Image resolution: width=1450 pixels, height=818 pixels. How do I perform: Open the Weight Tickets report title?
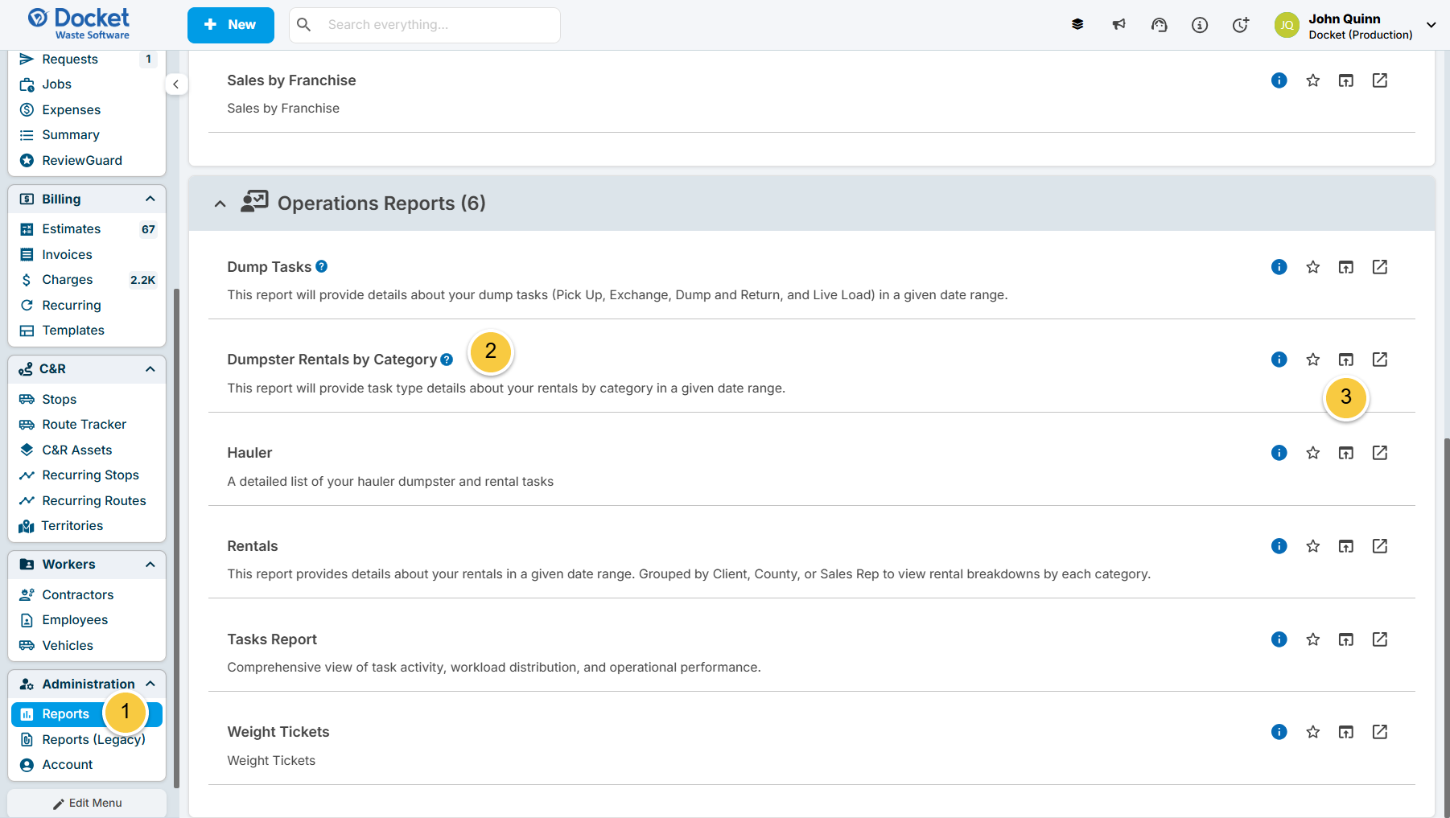(x=278, y=732)
